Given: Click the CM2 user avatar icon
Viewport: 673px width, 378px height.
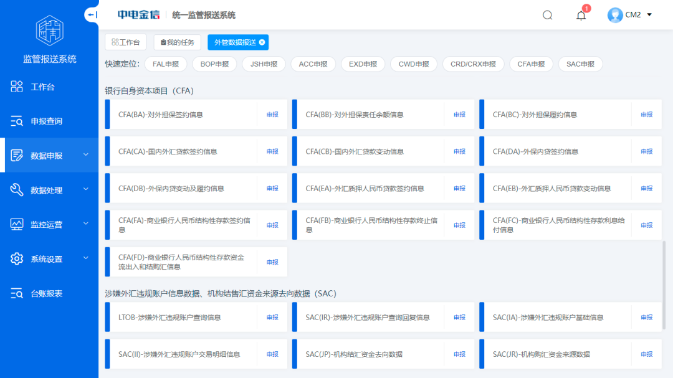Looking at the screenshot, I should click(x=615, y=15).
